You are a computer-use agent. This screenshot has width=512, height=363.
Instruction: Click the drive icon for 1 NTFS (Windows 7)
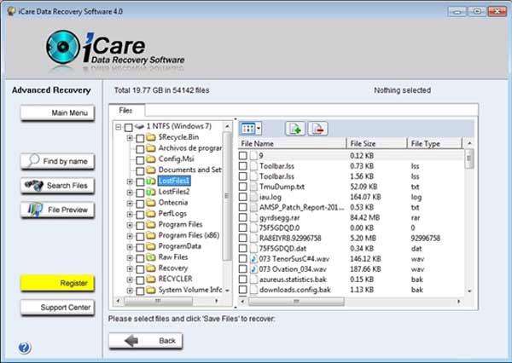coord(139,126)
